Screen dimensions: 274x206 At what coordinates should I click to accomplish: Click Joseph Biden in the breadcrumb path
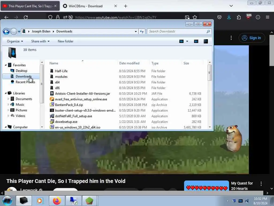[x=41, y=31]
